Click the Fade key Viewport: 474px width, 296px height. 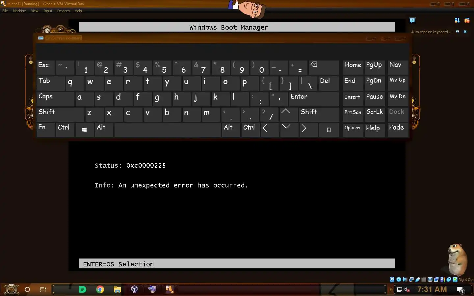coord(397,130)
